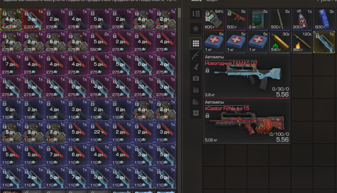Image resolution: width=337 pixels, height=193 pixels.
Task: Click the lock icon on Новогодний FAMAS G2
Action: tap(207, 70)
